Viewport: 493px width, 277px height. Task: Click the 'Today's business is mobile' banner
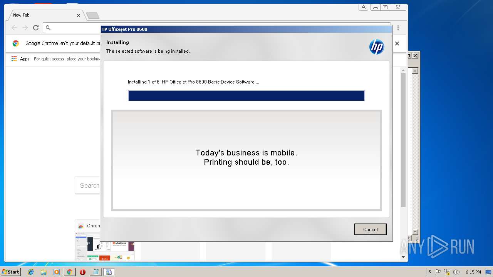[x=246, y=160]
